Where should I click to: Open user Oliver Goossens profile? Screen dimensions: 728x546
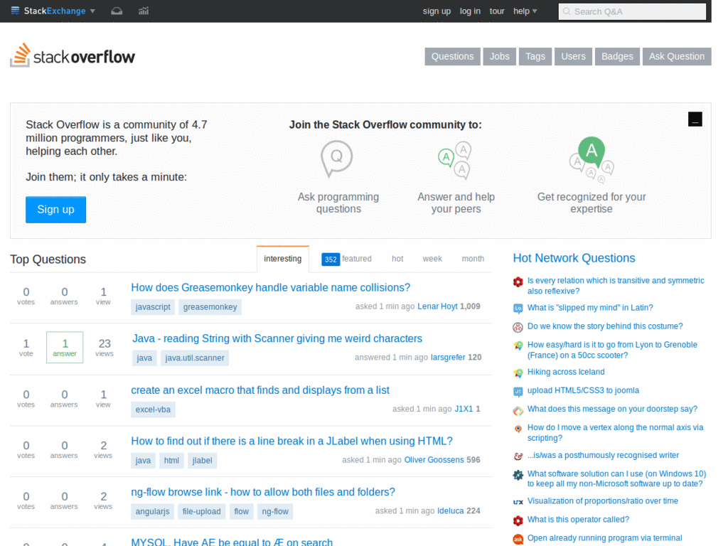coord(434,460)
